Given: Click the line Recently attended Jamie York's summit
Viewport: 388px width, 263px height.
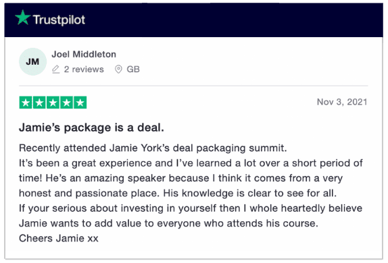Looking at the screenshot, I should [x=153, y=148].
